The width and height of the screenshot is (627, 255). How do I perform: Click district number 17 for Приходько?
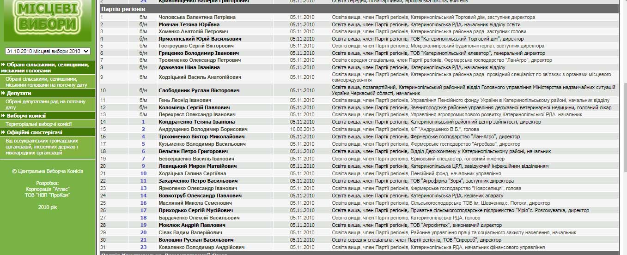(x=143, y=210)
